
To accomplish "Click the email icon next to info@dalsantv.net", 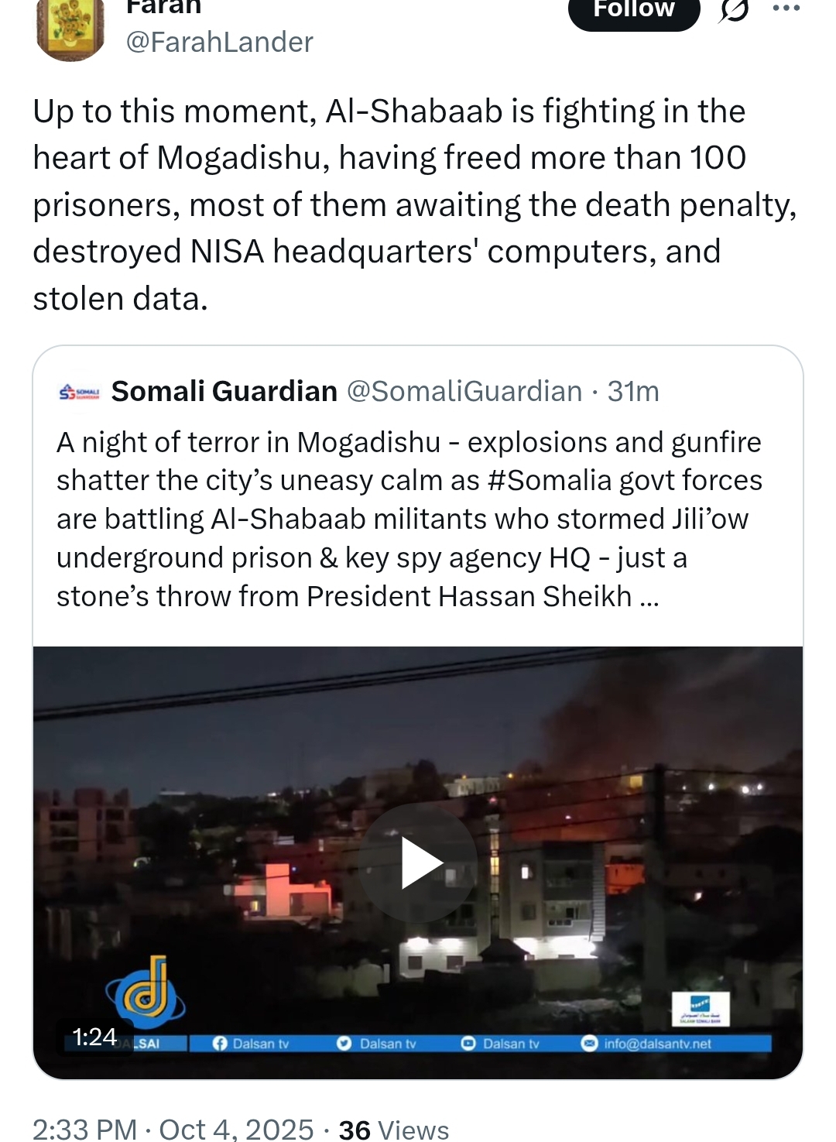I will tap(590, 1044).
